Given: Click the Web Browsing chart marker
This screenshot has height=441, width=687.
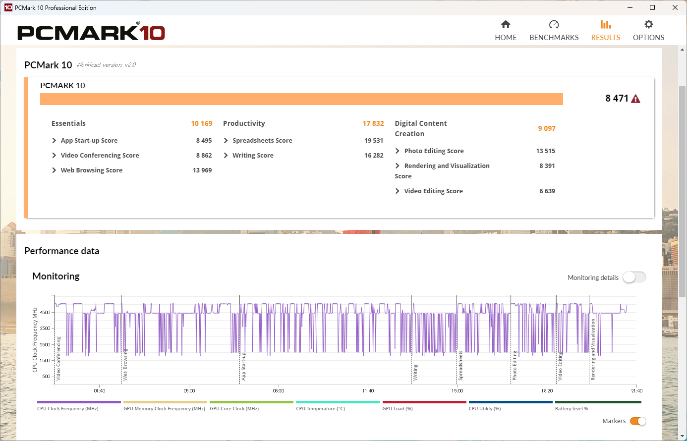Looking at the screenshot, I should pos(125,364).
